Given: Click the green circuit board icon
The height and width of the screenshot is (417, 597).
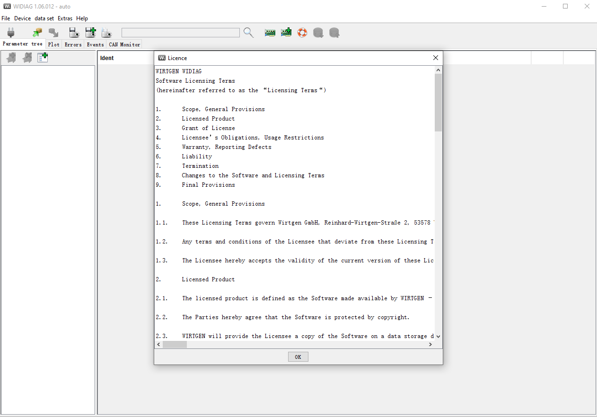Looking at the screenshot, I should (x=270, y=33).
